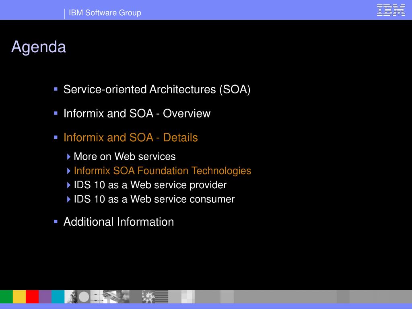Click the green square in footer strip

[x=6, y=297]
